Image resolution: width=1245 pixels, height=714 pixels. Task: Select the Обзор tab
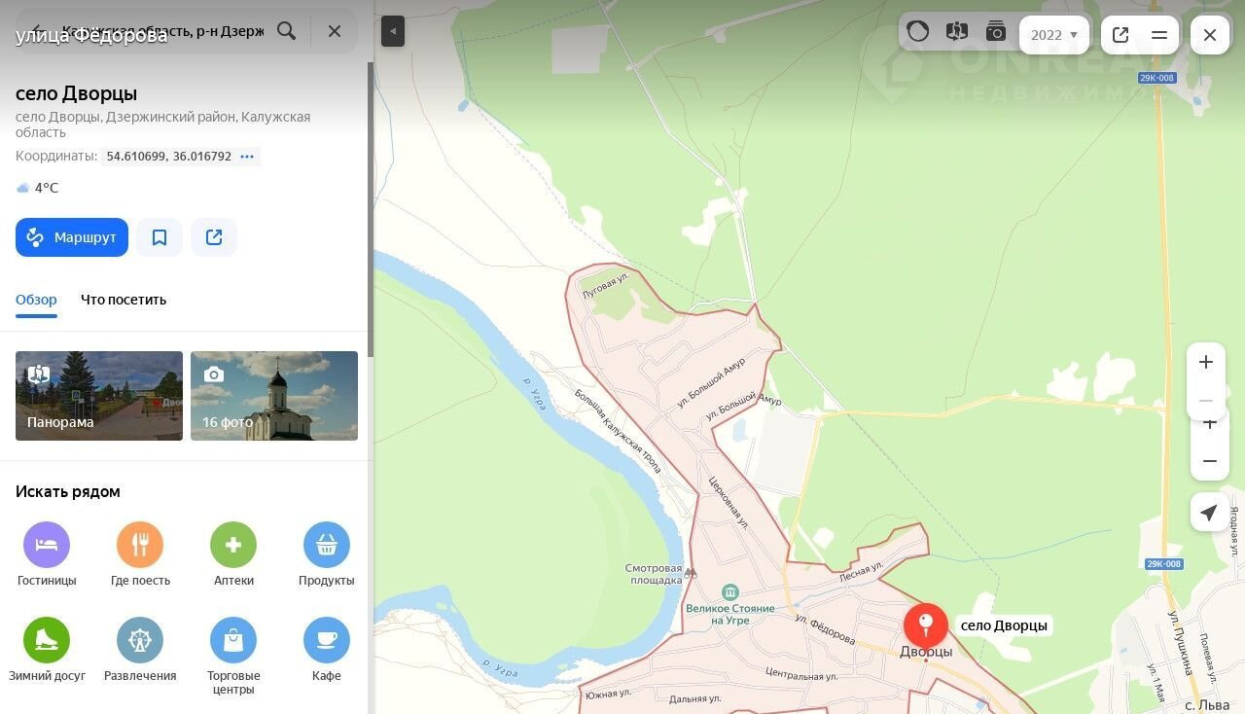(x=36, y=300)
